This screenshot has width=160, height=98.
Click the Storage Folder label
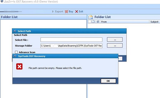pos(23,46)
